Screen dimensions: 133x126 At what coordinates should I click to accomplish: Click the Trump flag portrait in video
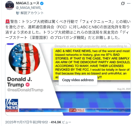coord(25,59)
